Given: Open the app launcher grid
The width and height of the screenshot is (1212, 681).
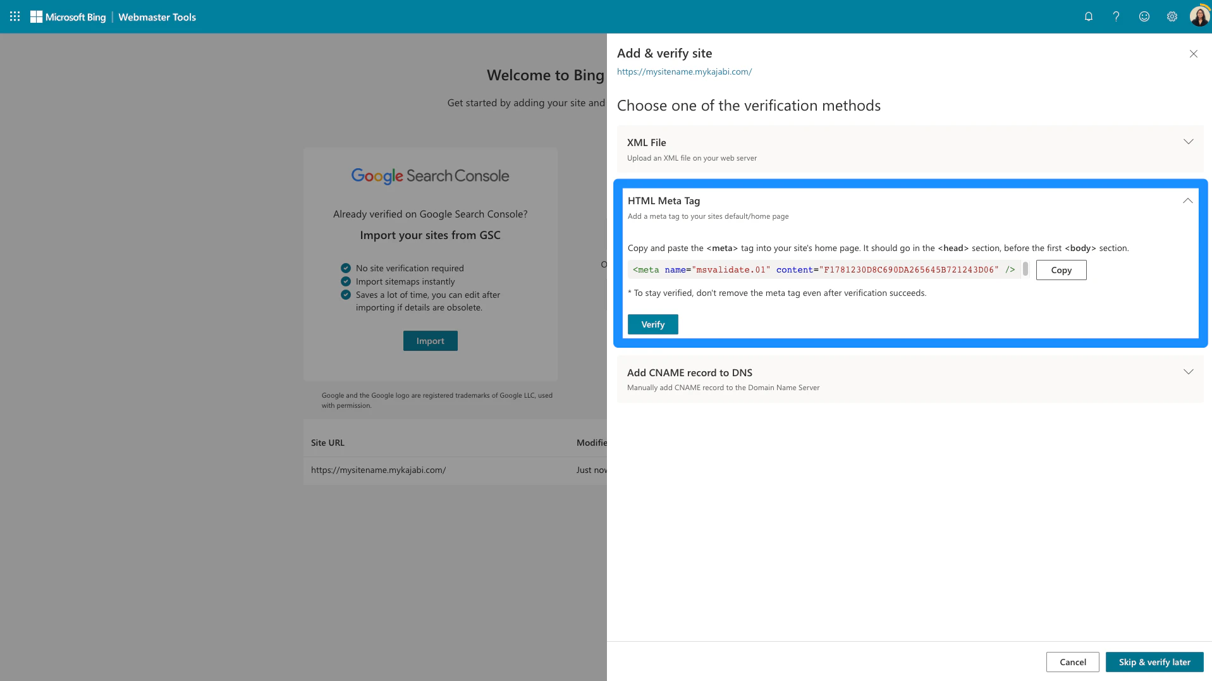Looking at the screenshot, I should click(14, 16).
